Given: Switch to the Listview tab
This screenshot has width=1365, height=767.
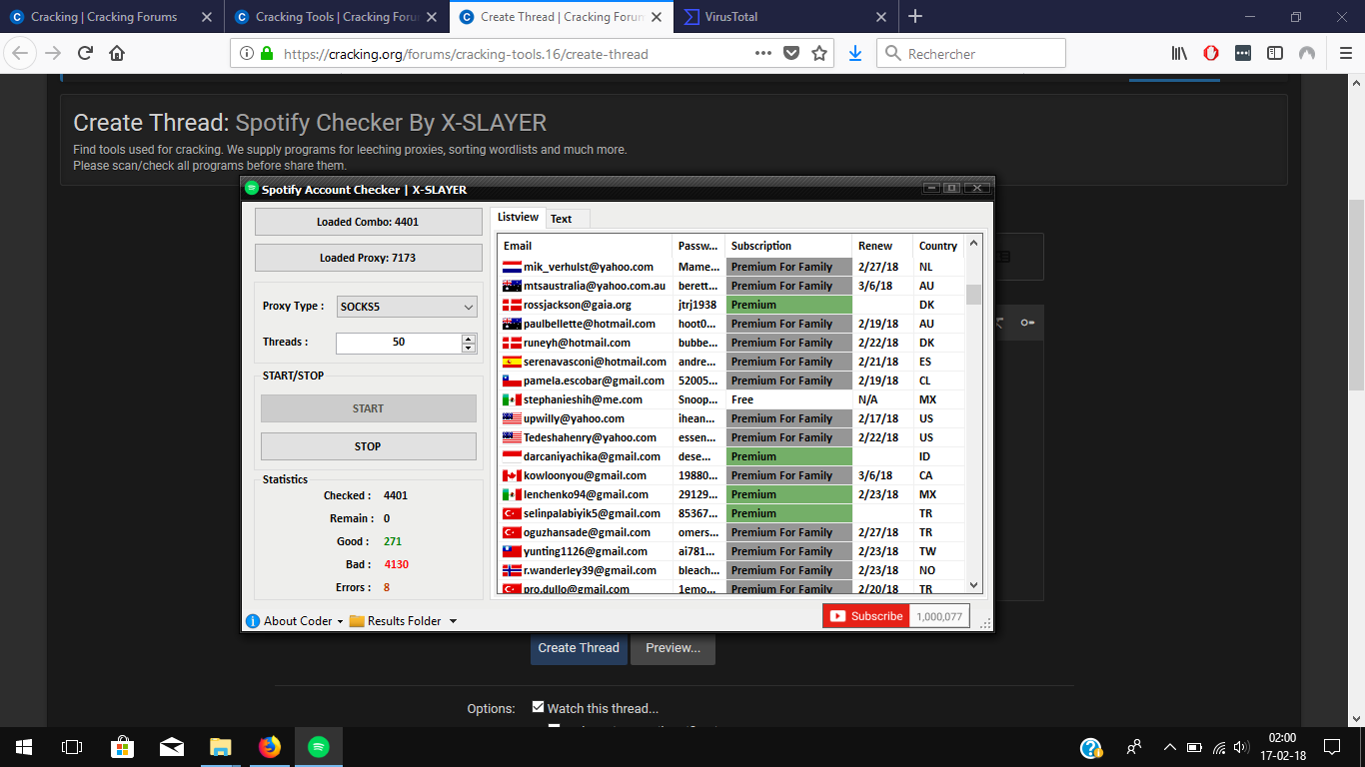Looking at the screenshot, I should (518, 218).
